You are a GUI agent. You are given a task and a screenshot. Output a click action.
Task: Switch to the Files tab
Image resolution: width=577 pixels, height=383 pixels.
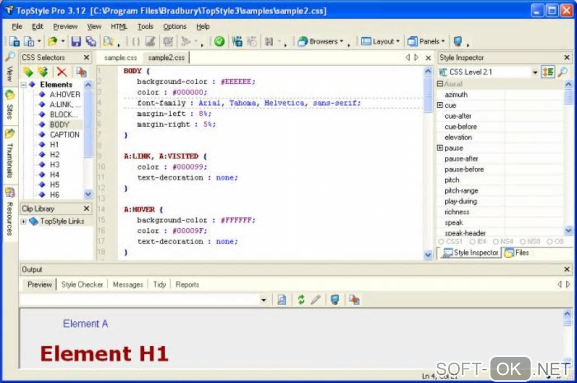[x=518, y=253]
